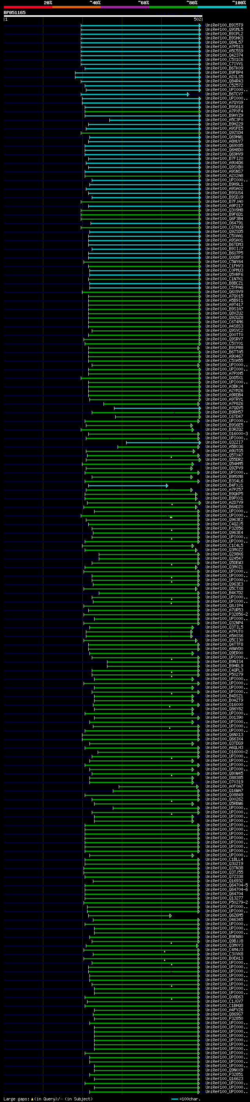Click the UniRef100_Q5TX47 label
The image size is (250, 1102).
tap(224, 455)
